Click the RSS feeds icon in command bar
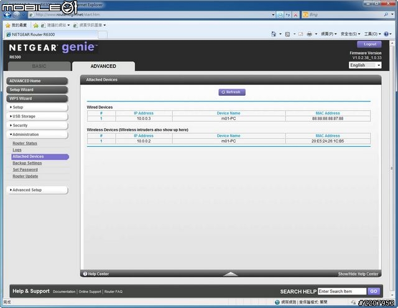Image resolution: width=398 pixels, height=308 pixels. click(287, 34)
